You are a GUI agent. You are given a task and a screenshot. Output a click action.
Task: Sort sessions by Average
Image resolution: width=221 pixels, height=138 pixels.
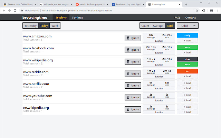[158, 26]
